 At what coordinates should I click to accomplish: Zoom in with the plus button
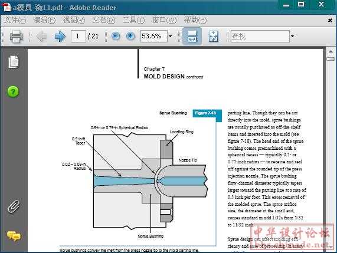(130, 36)
